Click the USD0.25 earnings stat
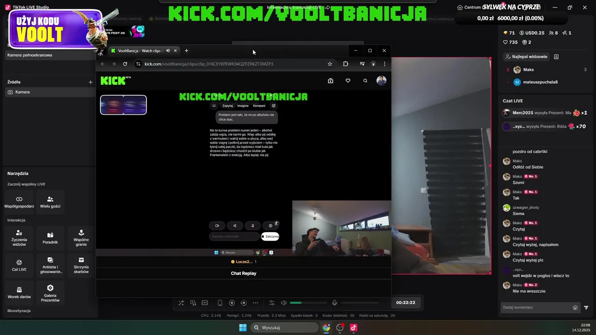The image size is (596, 335). point(532,33)
